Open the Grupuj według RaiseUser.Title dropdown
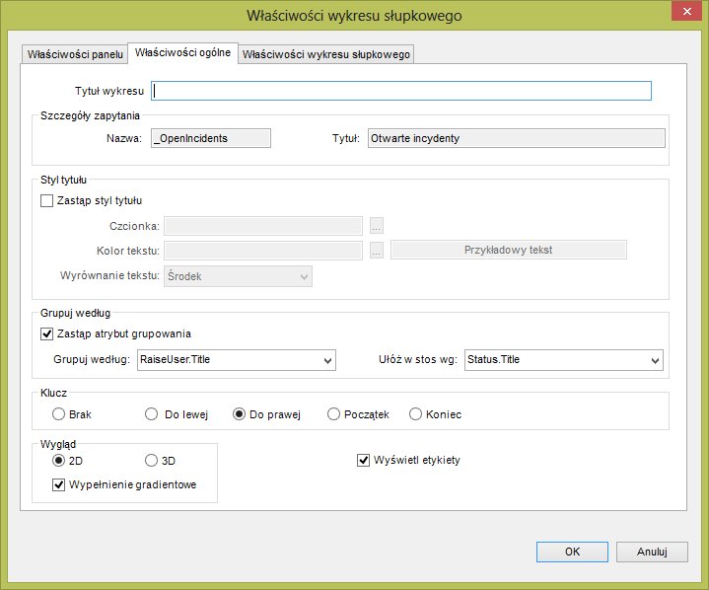Screen dimensions: 709x590 pyautogui.click(x=237, y=360)
